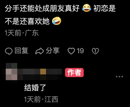Open the three-dot more options menu
The width and height of the screenshot is (130, 107).
(x=119, y=77)
